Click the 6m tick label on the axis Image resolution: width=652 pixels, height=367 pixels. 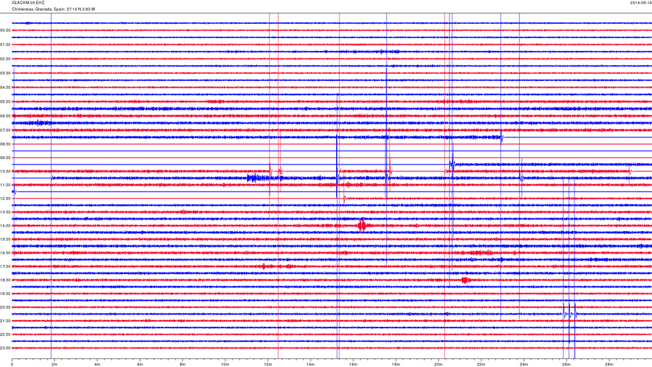(140, 364)
